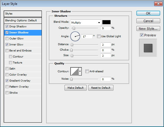Enable the Stroke checkbox

point(7,93)
